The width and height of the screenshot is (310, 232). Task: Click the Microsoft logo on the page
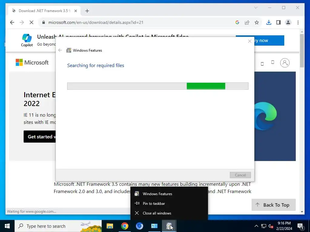coord(32,63)
